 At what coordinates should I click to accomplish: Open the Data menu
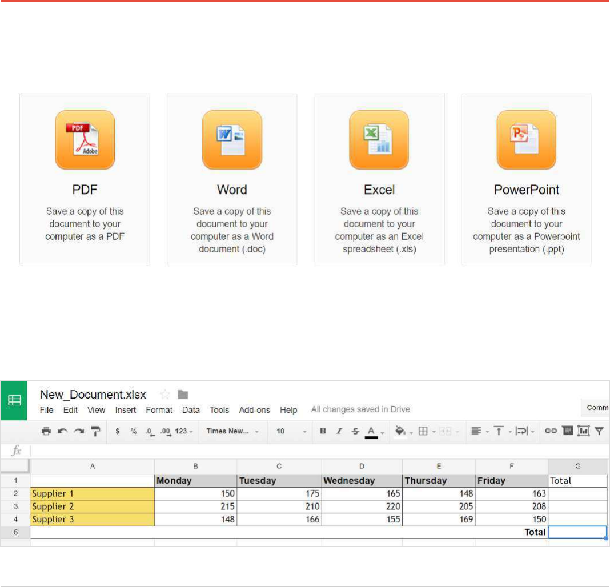[x=191, y=410]
